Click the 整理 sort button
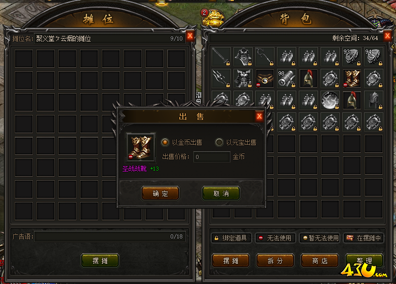 click(x=365, y=261)
